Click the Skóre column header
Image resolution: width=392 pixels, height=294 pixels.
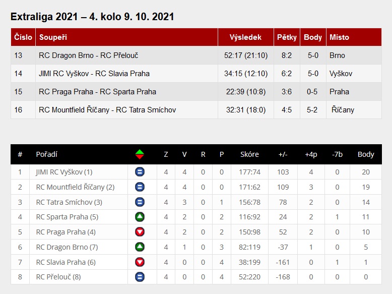(x=249, y=154)
